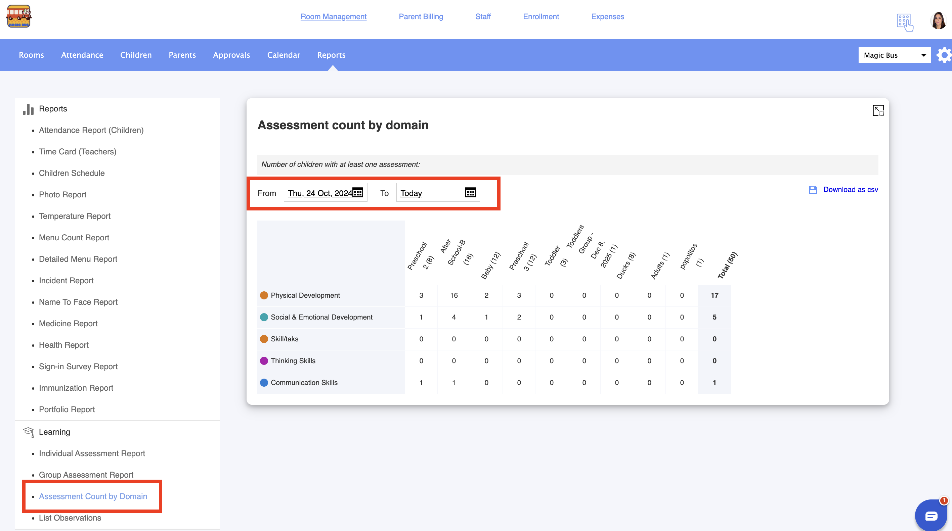Click the Download as csv link
This screenshot has height=531, width=952.
click(850, 189)
